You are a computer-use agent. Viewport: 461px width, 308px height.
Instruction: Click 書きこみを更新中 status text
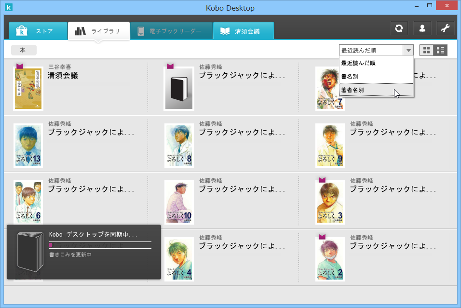coord(70,254)
